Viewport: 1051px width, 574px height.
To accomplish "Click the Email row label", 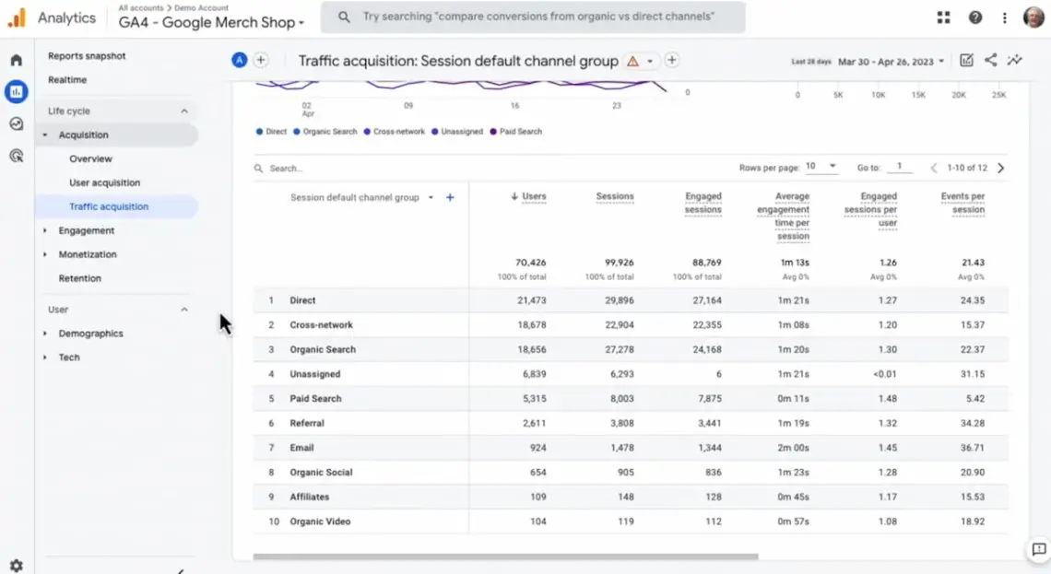I will (x=301, y=448).
